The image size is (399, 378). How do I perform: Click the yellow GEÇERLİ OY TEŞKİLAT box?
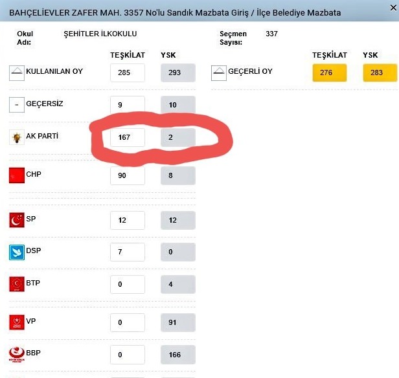pyautogui.click(x=329, y=72)
